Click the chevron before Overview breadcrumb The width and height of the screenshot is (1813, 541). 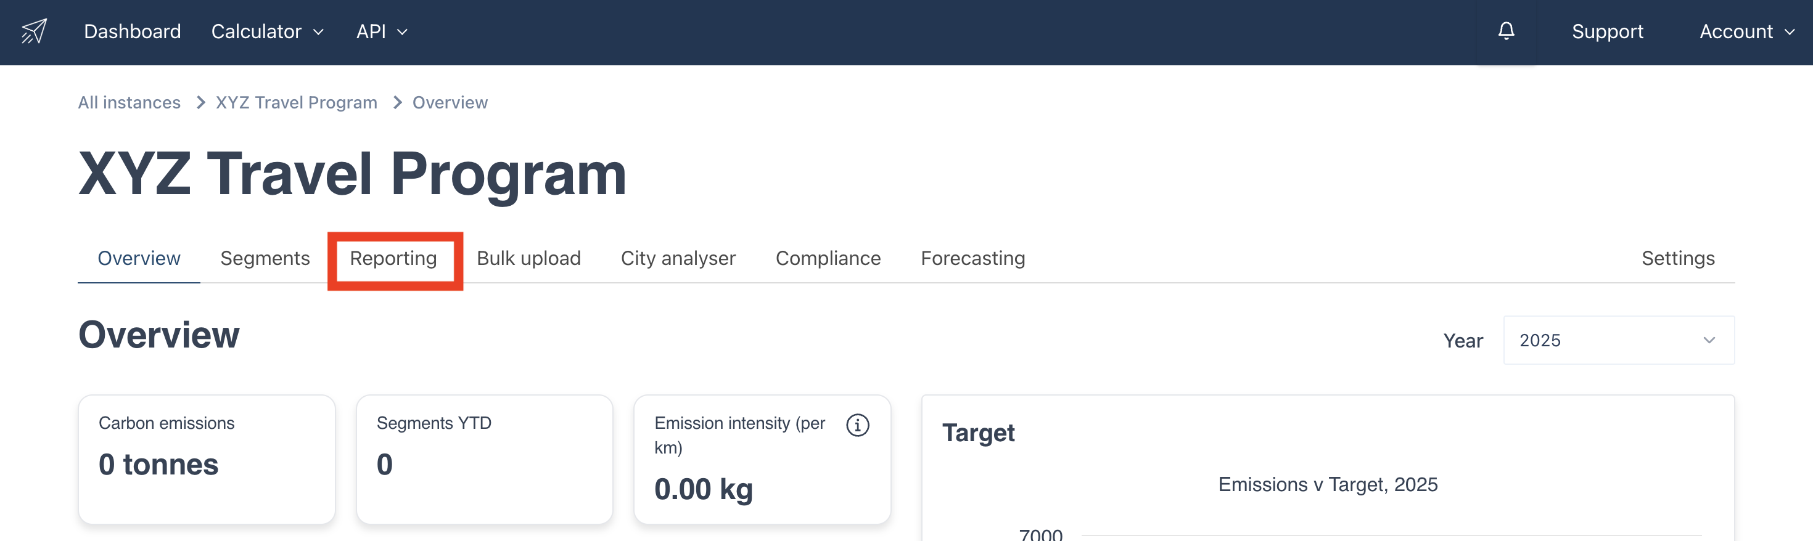(x=398, y=103)
